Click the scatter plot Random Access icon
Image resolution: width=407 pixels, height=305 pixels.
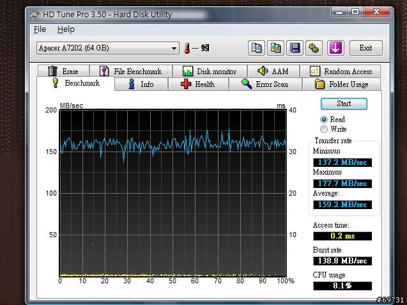coord(315,71)
